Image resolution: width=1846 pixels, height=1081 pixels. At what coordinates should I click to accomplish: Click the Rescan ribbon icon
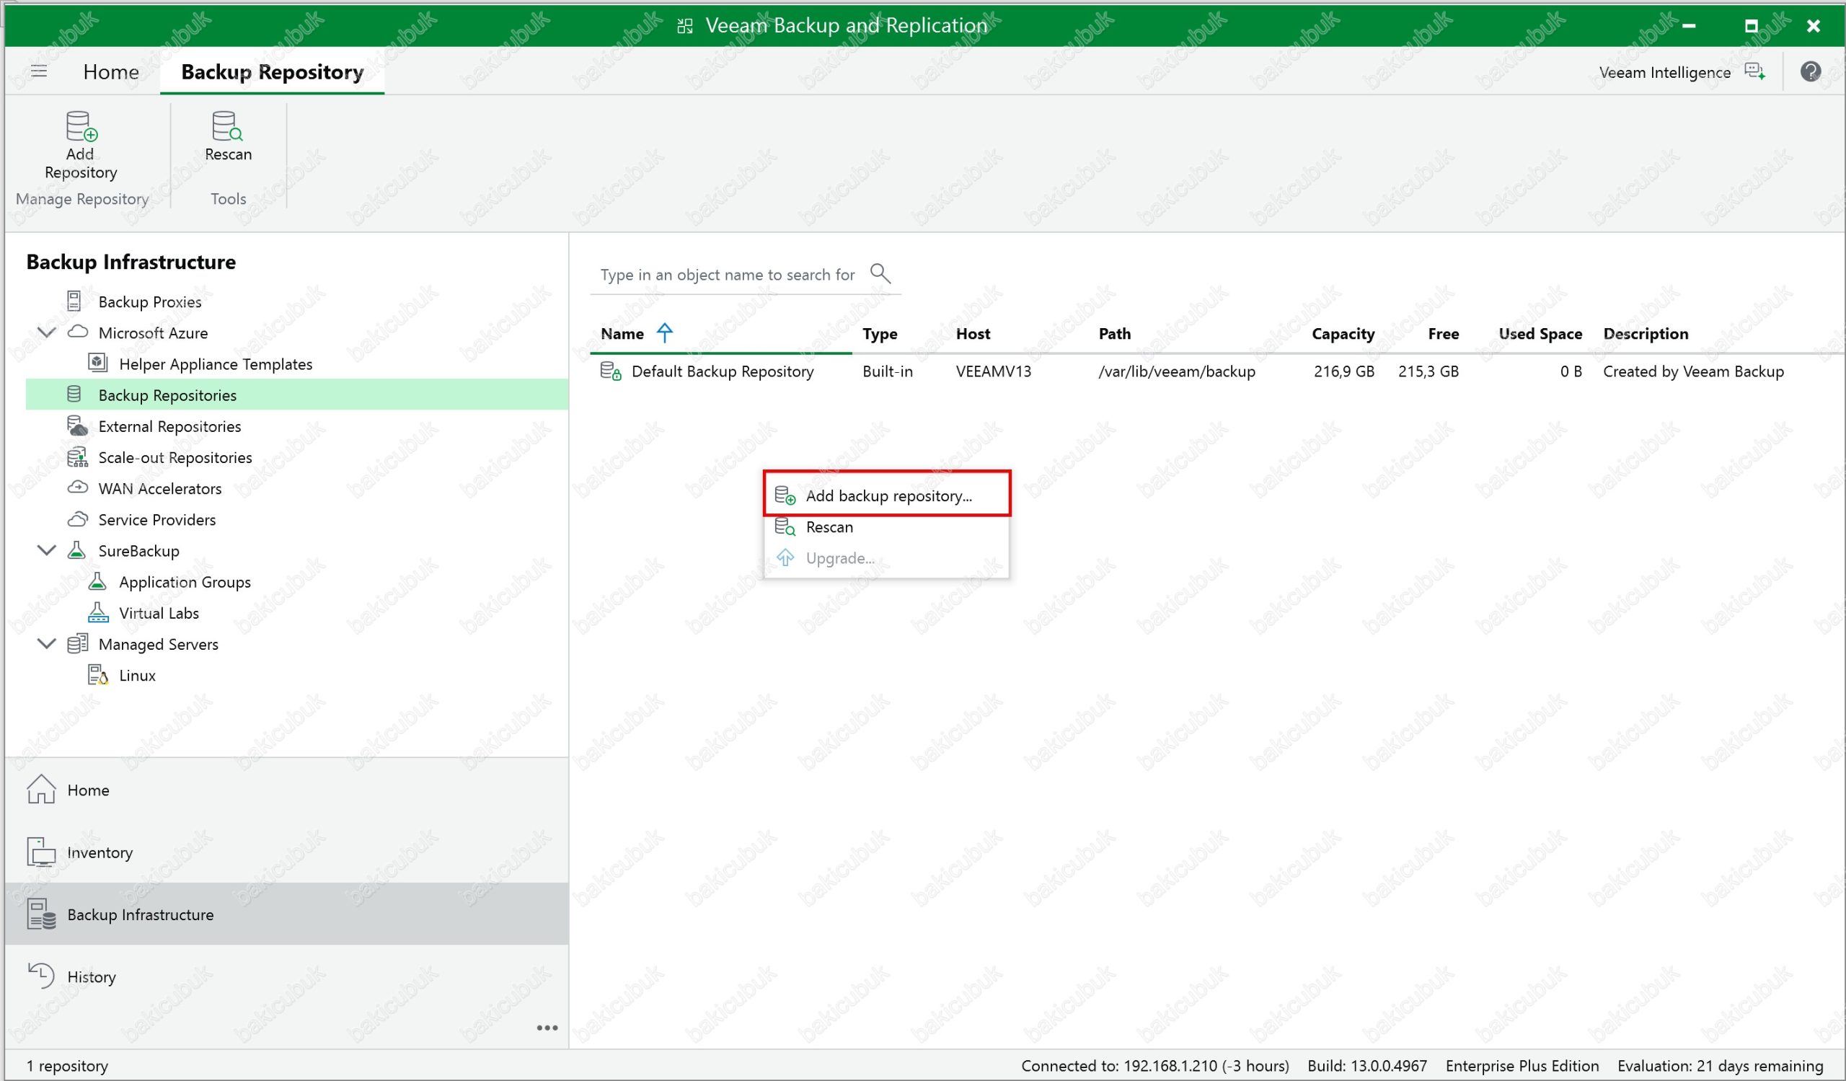(x=227, y=126)
